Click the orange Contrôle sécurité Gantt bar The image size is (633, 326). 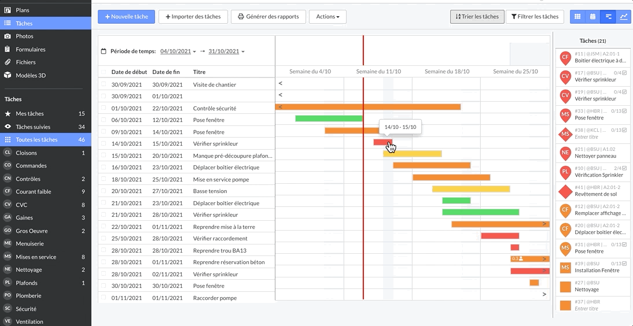(x=370, y=107)
